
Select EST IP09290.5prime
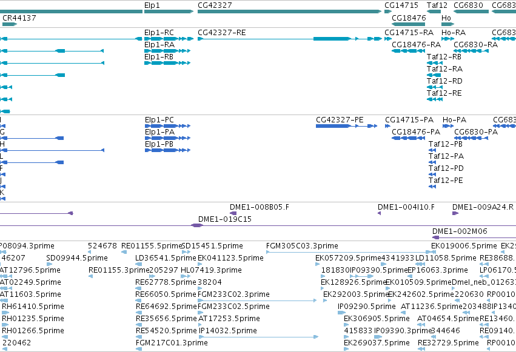click(x=342, y=313)
